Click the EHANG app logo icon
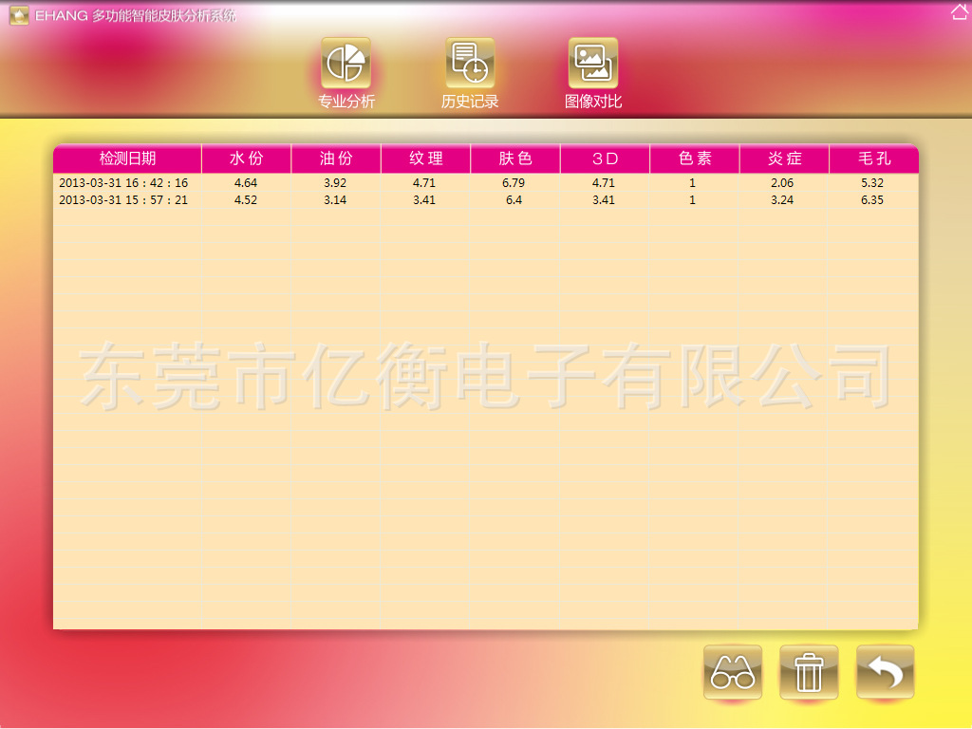The image size is (972, 729). (x=18, y=16)
